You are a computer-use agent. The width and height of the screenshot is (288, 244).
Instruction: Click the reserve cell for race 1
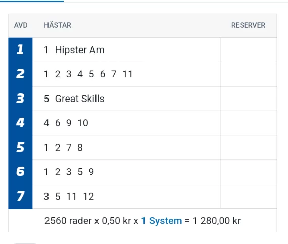click(x=249, y=50)
